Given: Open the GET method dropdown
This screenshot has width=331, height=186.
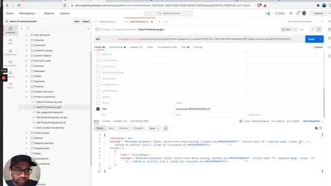Looking at the screenshot, I should click(104, 39).
